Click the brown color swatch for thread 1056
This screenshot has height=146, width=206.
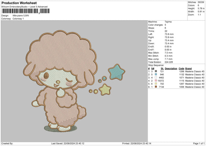[156, 87]
